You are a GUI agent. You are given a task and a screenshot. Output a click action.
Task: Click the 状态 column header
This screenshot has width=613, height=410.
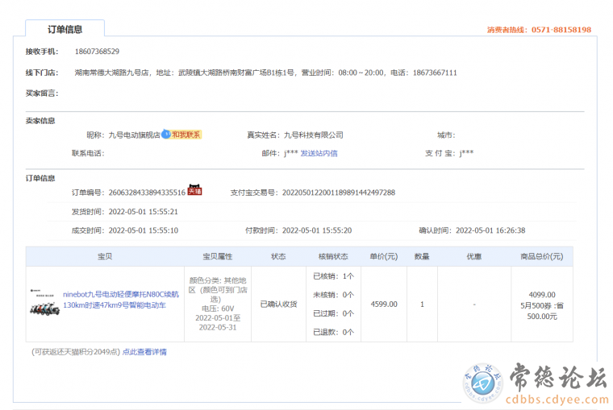point(278,256)
